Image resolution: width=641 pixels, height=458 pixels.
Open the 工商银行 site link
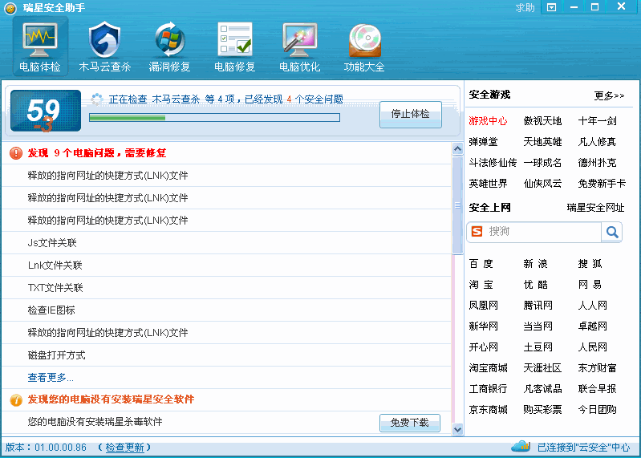tap(488, 389)
